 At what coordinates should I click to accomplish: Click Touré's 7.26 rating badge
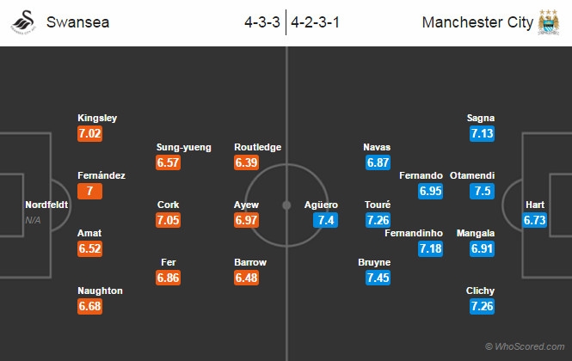[x=378, y=220]
